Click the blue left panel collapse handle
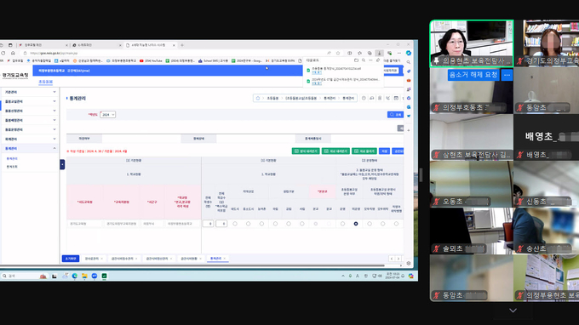 [62, 164]
